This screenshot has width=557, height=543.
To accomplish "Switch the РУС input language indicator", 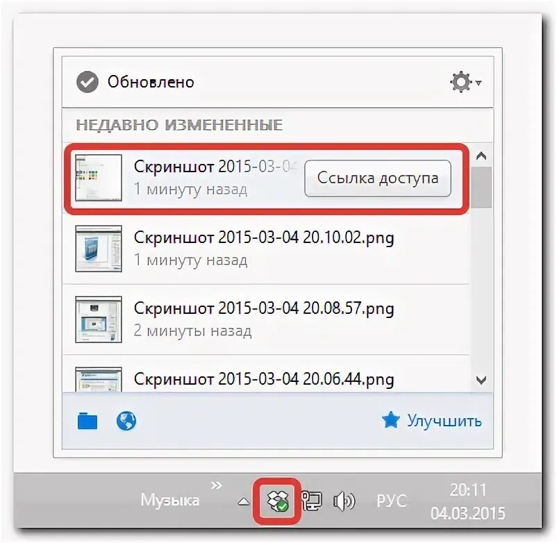I will (x=391, y=501).
